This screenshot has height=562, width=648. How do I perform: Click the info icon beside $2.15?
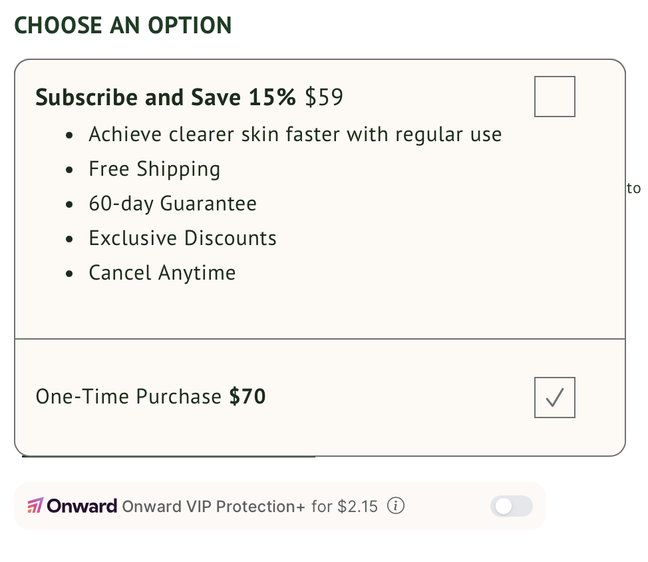[396, 506]
